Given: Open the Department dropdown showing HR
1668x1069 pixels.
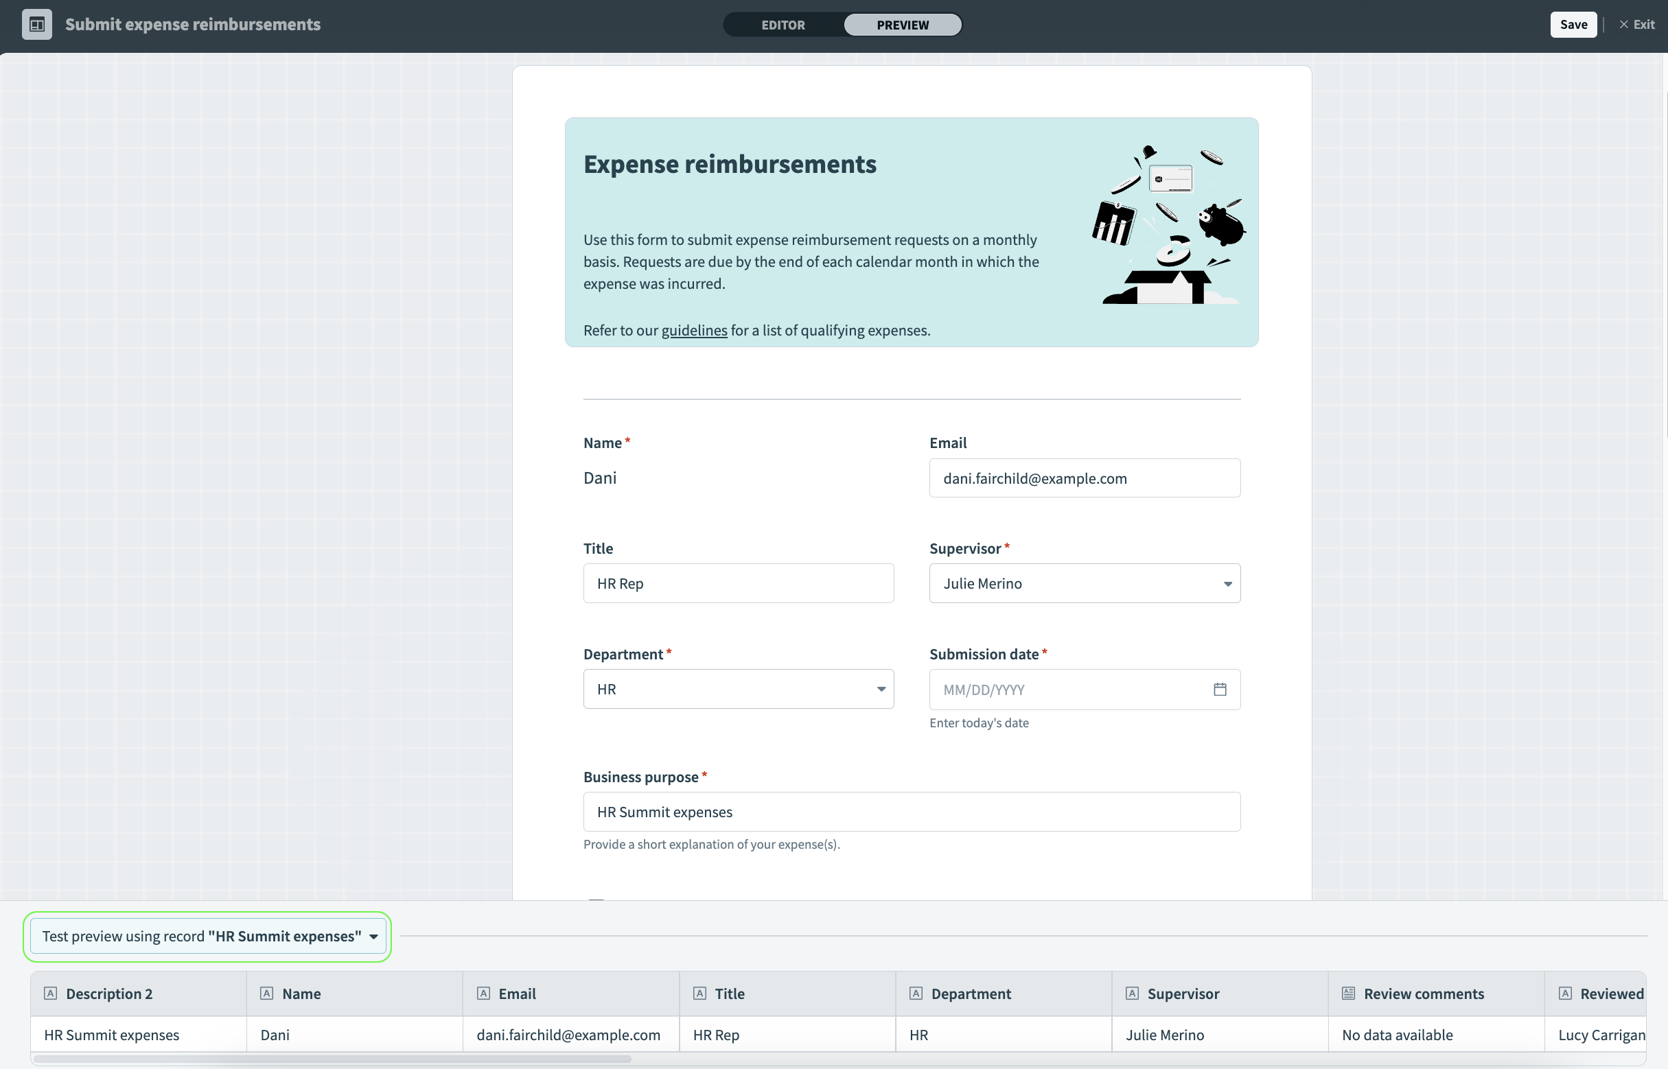Looking at the screenshot, I should [738, 690].
